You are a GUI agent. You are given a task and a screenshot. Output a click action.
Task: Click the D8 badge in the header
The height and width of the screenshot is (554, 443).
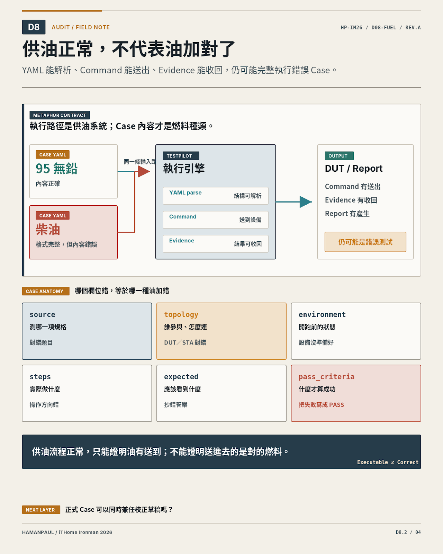[34, 27]
